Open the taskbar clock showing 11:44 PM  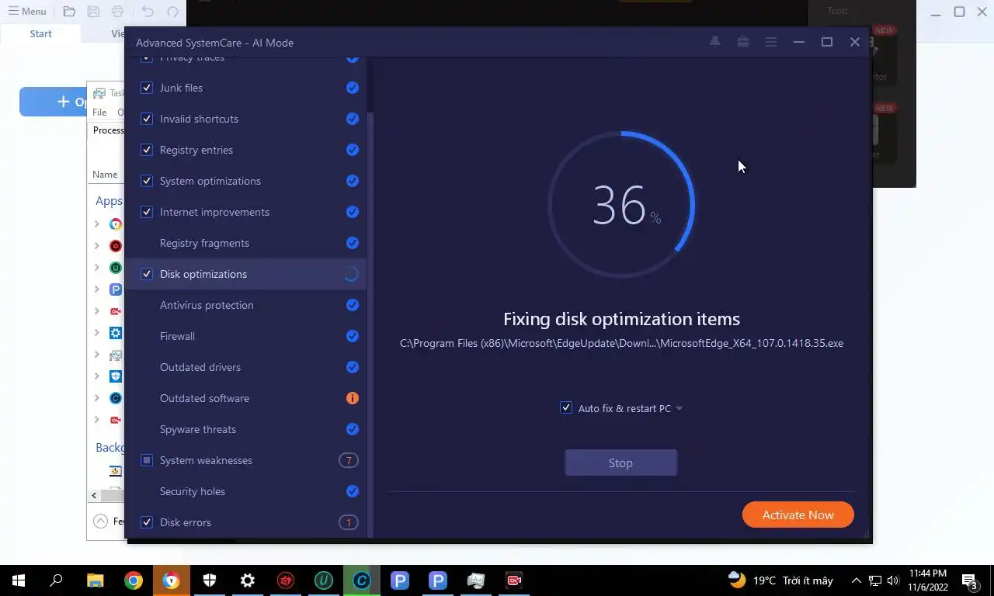[x=927, y=580]
